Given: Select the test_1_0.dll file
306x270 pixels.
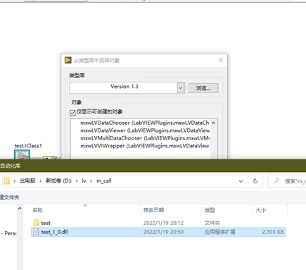Looking at the screenshot, I should (x=158, y=232).
